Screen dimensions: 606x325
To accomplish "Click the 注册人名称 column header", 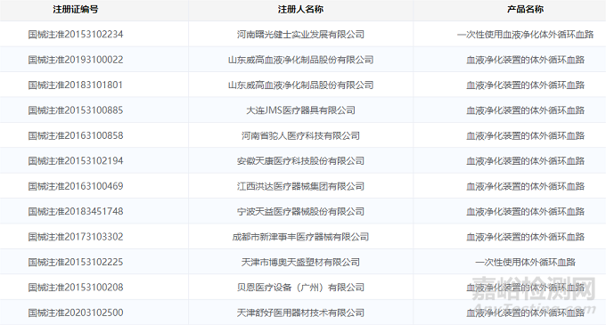I will coord(300,9).
